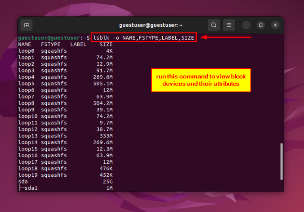Screen dimensions: 304x212
Task: Click the 38.7M size value
Action: [104, 130]
